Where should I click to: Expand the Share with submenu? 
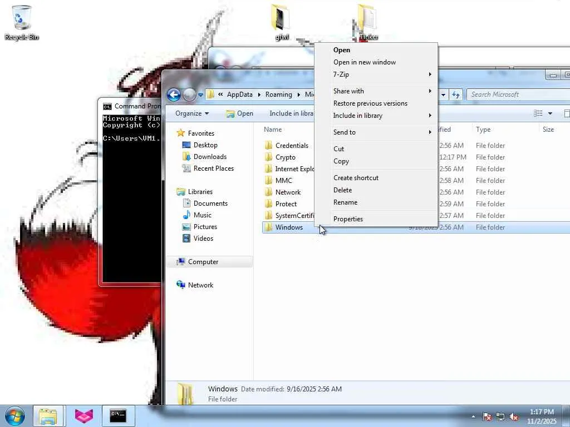376,91
